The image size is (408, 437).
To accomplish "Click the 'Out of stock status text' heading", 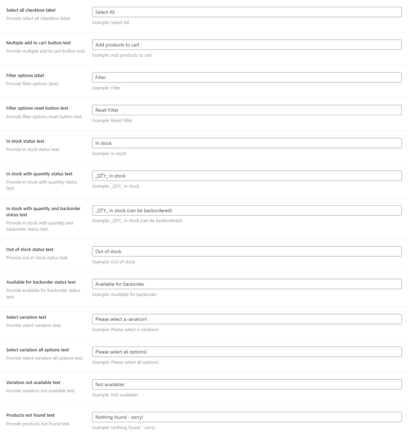I will coord(30,249).
